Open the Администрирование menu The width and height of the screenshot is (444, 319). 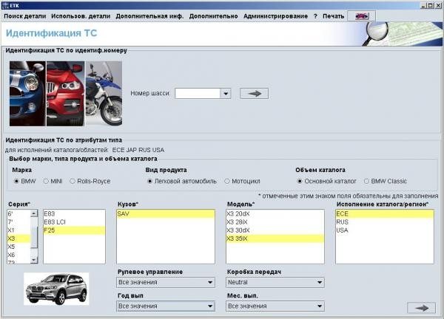pos(275,16)
